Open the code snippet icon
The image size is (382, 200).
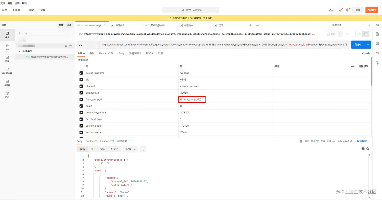[377, 53]
